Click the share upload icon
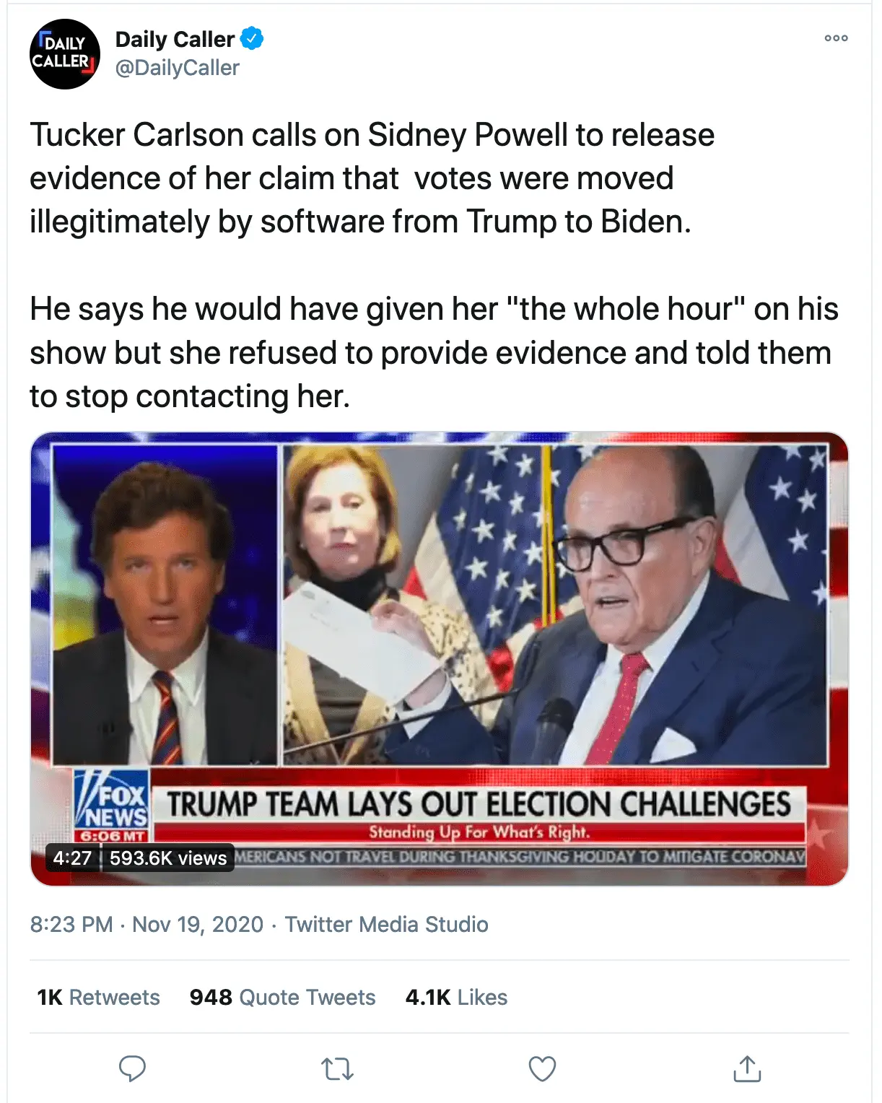 [x=747, y=1068]
